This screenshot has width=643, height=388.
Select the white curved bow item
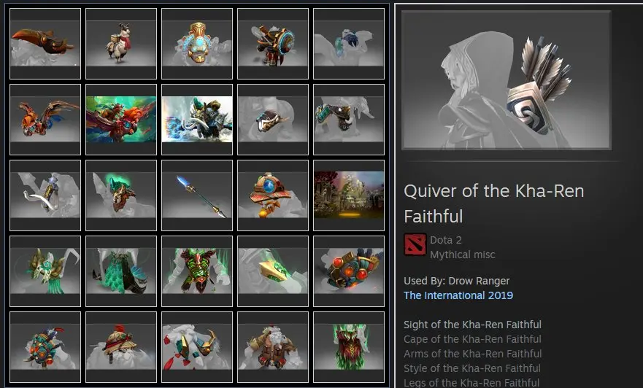[45, 195]
